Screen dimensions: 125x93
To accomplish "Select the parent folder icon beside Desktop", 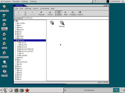I will 52,23.
